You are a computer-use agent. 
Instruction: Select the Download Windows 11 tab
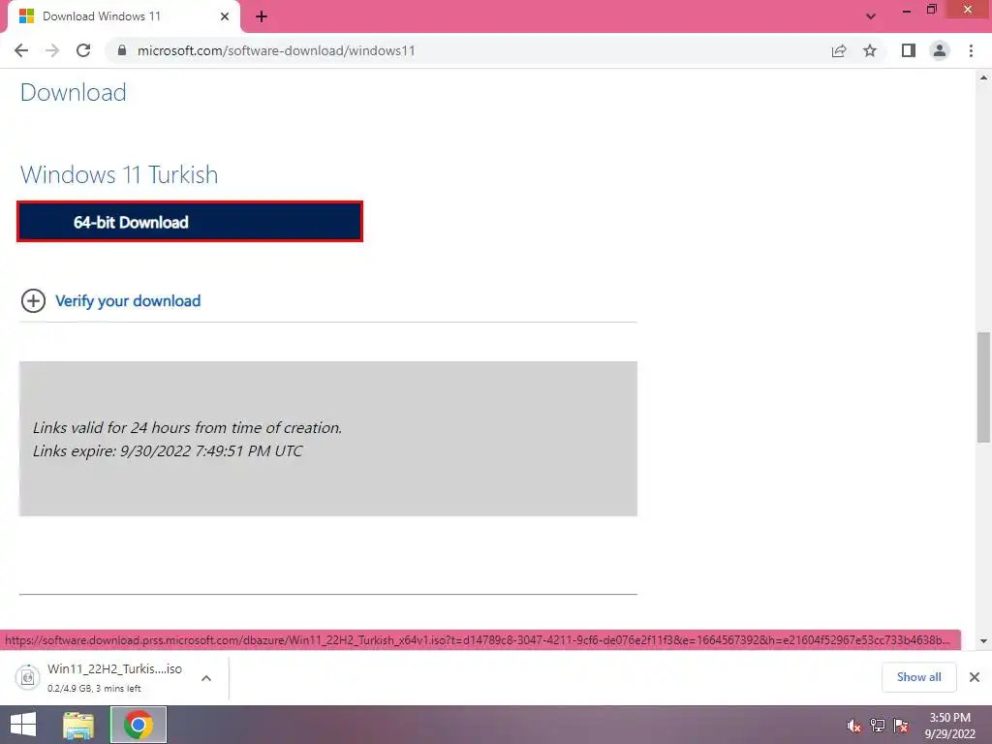[x=124, y=17]
